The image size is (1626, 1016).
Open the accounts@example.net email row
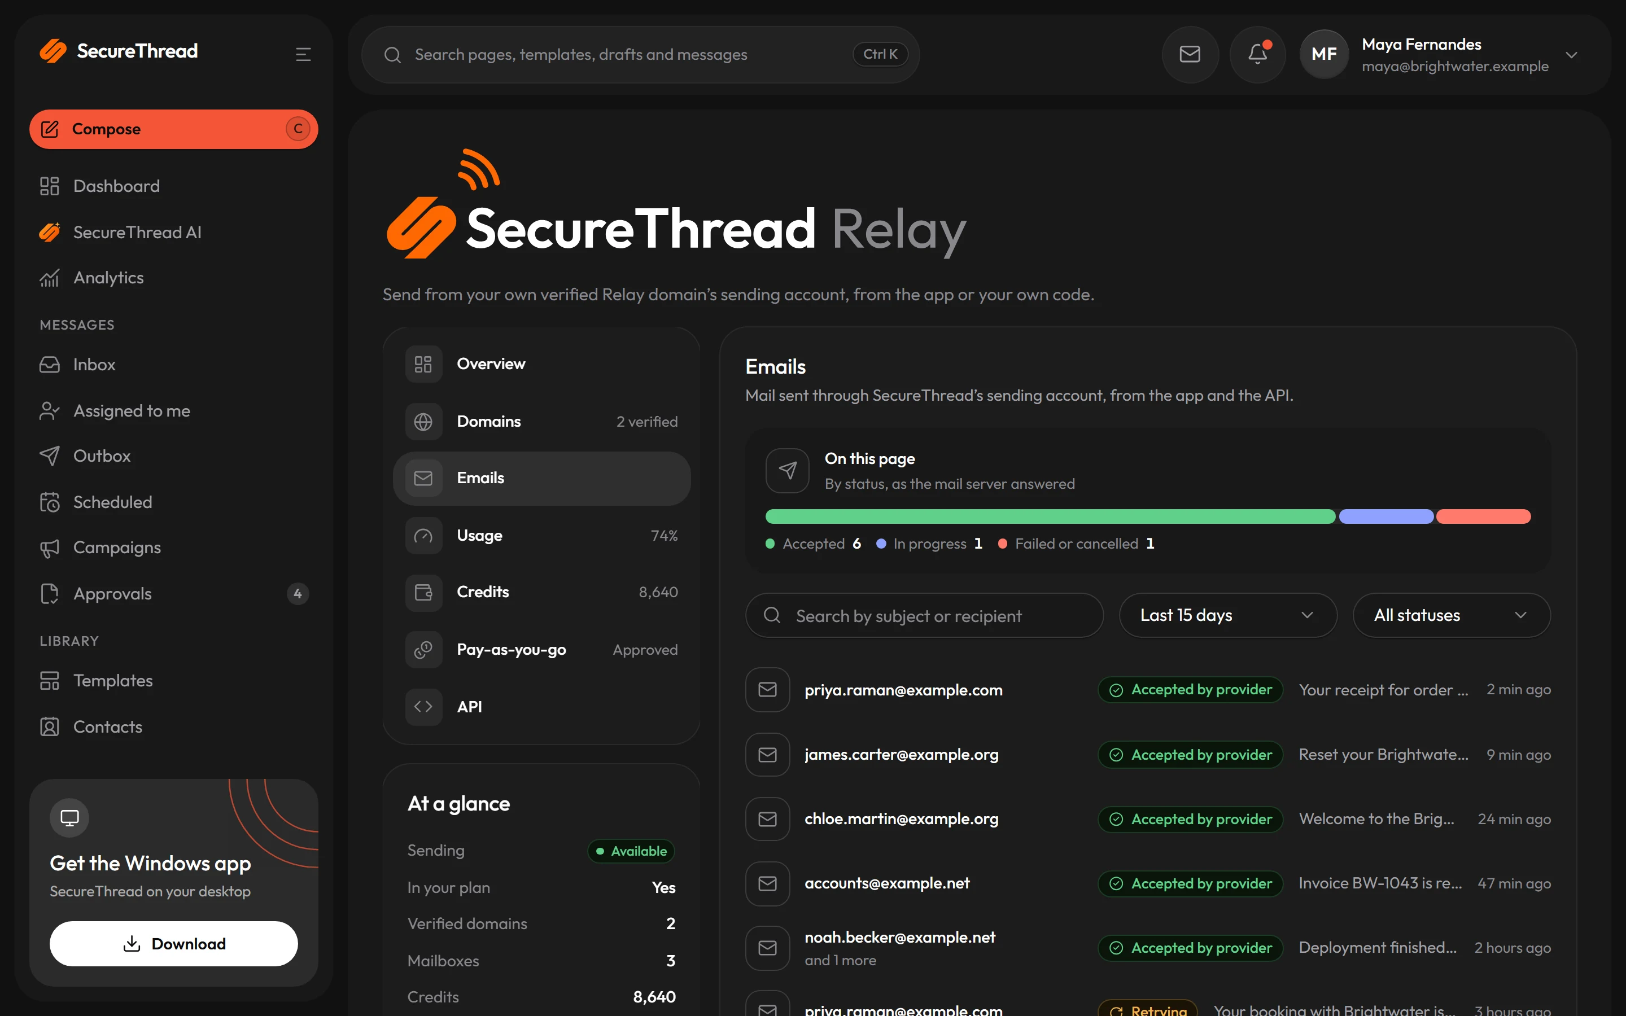(1148, 883)
